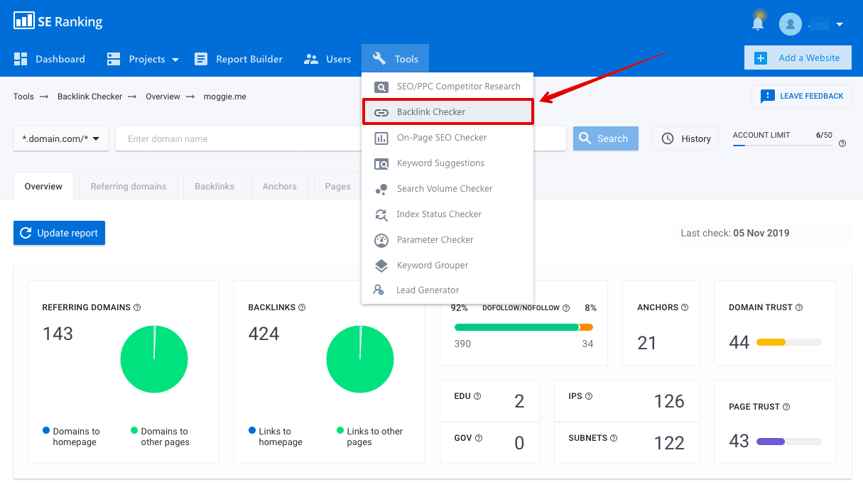Switch to the Backlinks tab
This screenshot has width=863, height=487.
(x=215, y=186)
